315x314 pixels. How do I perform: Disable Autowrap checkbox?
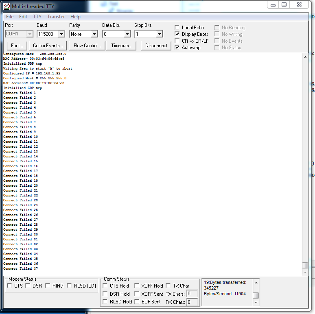point(177,47)
